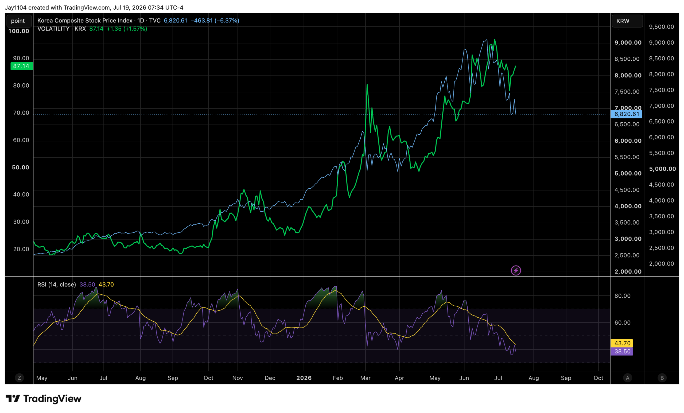This screenshot has width=684, height=413.
Task: Click the blue '6,820.61' value in the legend
Action: (x=176, y=21)
